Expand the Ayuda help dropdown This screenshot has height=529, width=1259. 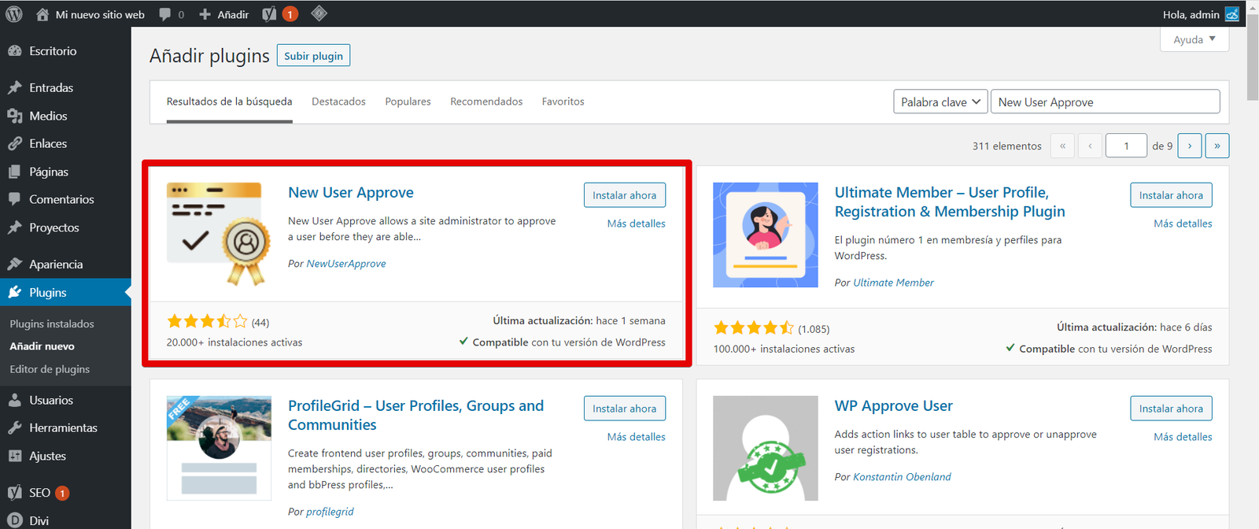pos(1194,39)
